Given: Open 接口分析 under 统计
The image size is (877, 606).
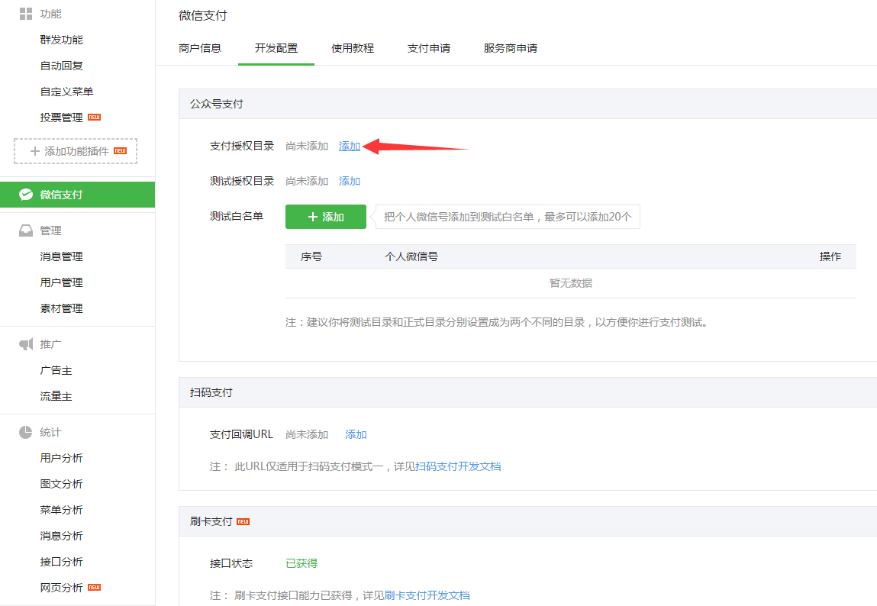Looking at the screenshot, I should point(62,562).
